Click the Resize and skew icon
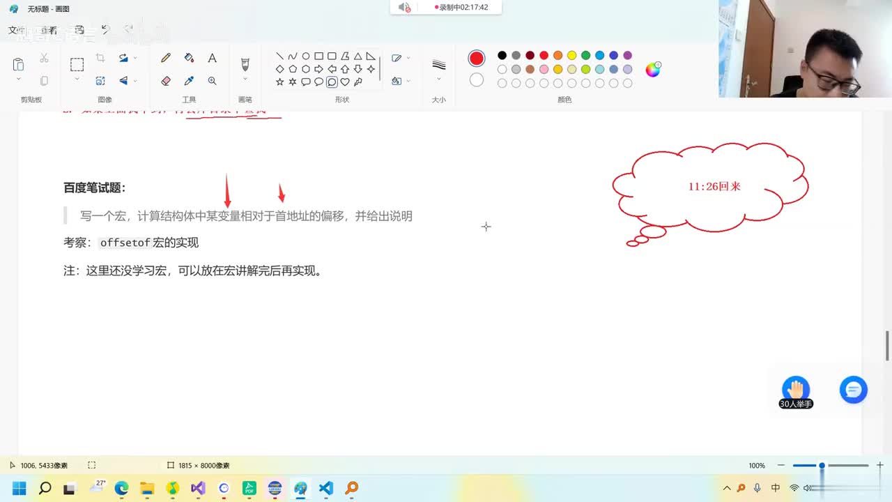Screen dimensions: 892x502 pyautogui.click(x=100, y=81)
